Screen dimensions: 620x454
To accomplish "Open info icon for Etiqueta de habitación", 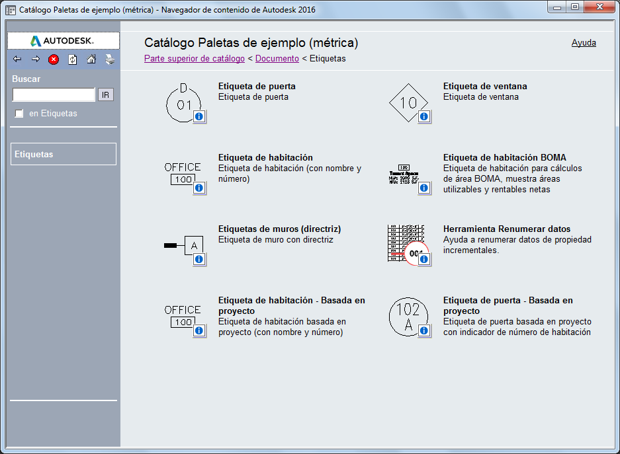I will 199,188.
